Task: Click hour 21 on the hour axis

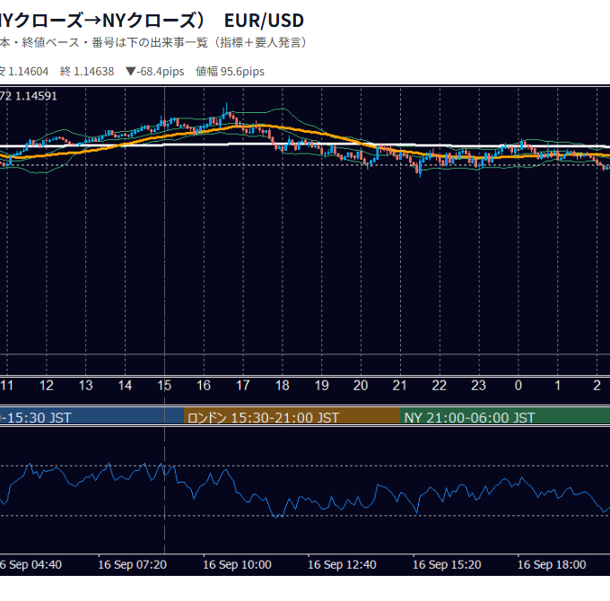Action: [400, 386]
